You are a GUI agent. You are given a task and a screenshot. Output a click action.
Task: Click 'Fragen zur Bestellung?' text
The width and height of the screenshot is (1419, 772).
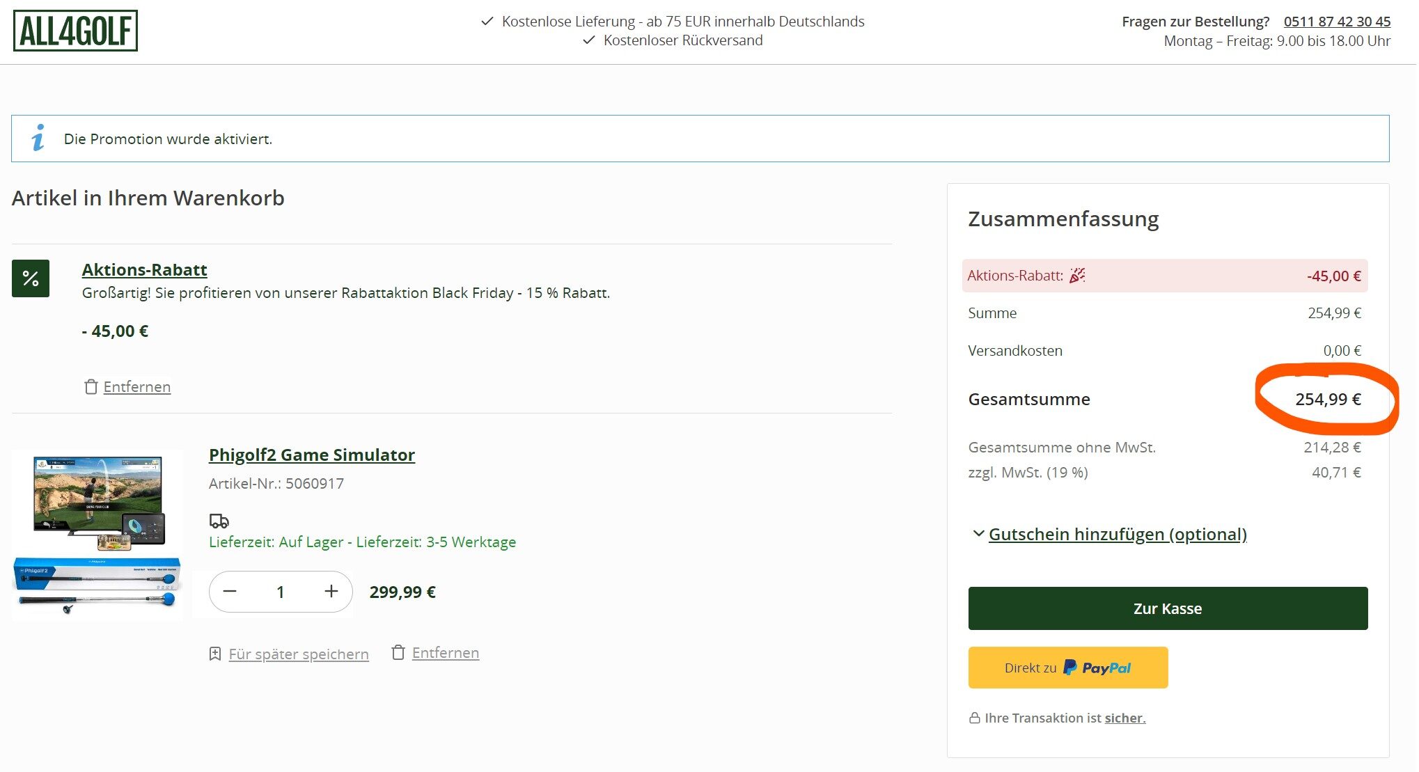click(1195, 22)
